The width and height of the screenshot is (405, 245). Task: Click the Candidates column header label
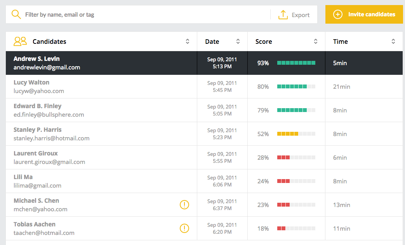(49, 41)
